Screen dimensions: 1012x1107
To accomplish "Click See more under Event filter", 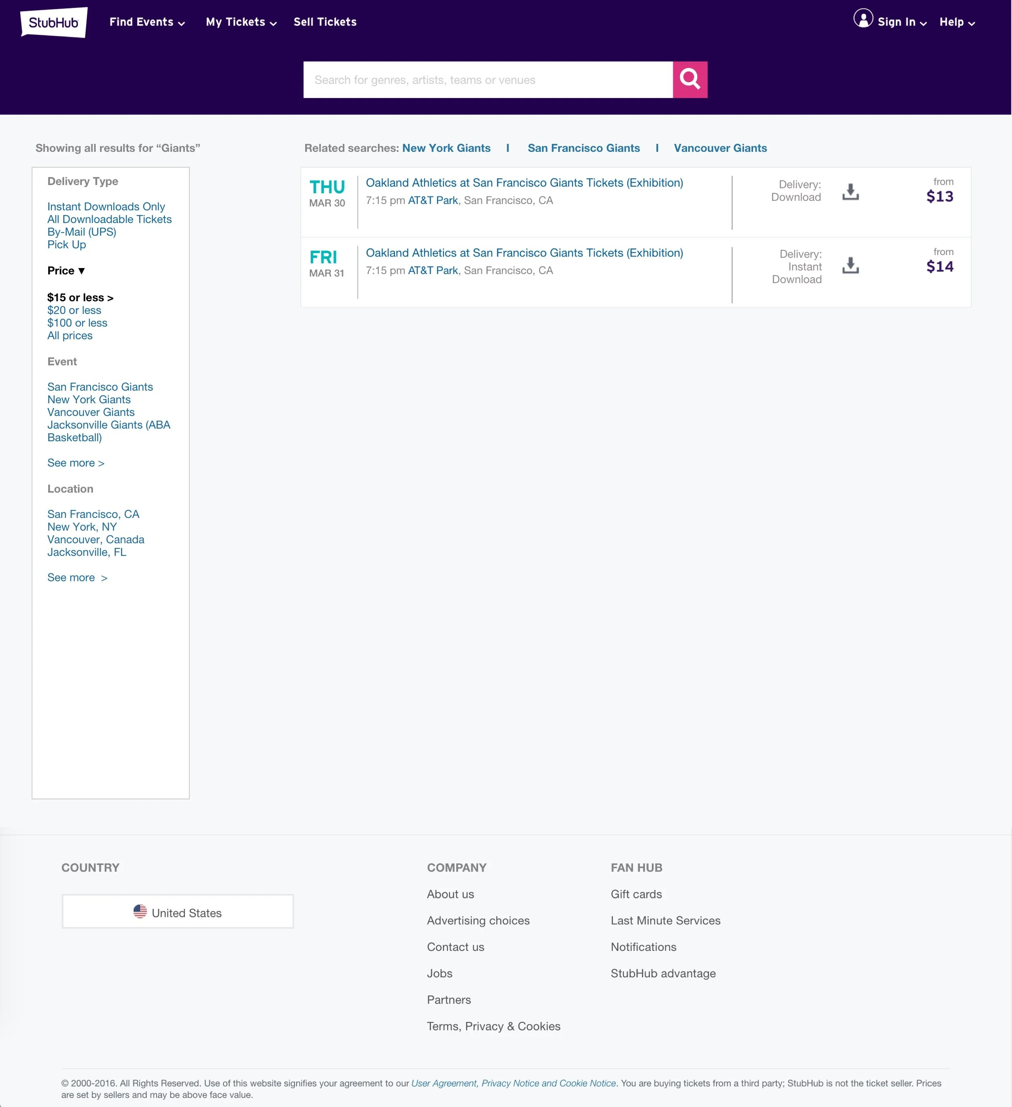I will pyautogui.click(x=75, y=463).
